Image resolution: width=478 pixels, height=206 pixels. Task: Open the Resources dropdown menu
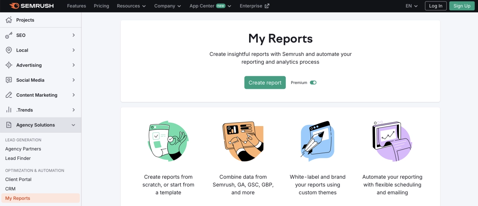(131, 6)
